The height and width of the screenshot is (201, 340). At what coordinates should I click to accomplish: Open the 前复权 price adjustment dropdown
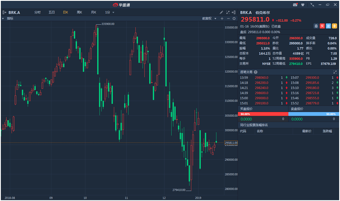[x=209, y=19]
